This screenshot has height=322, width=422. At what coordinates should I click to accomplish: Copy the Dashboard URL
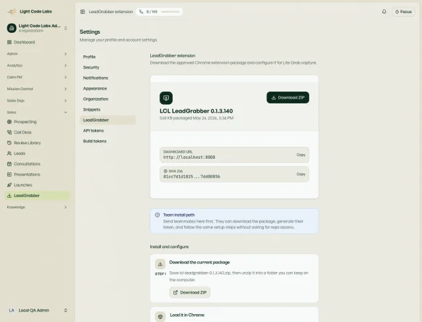[x=301, y=155]
